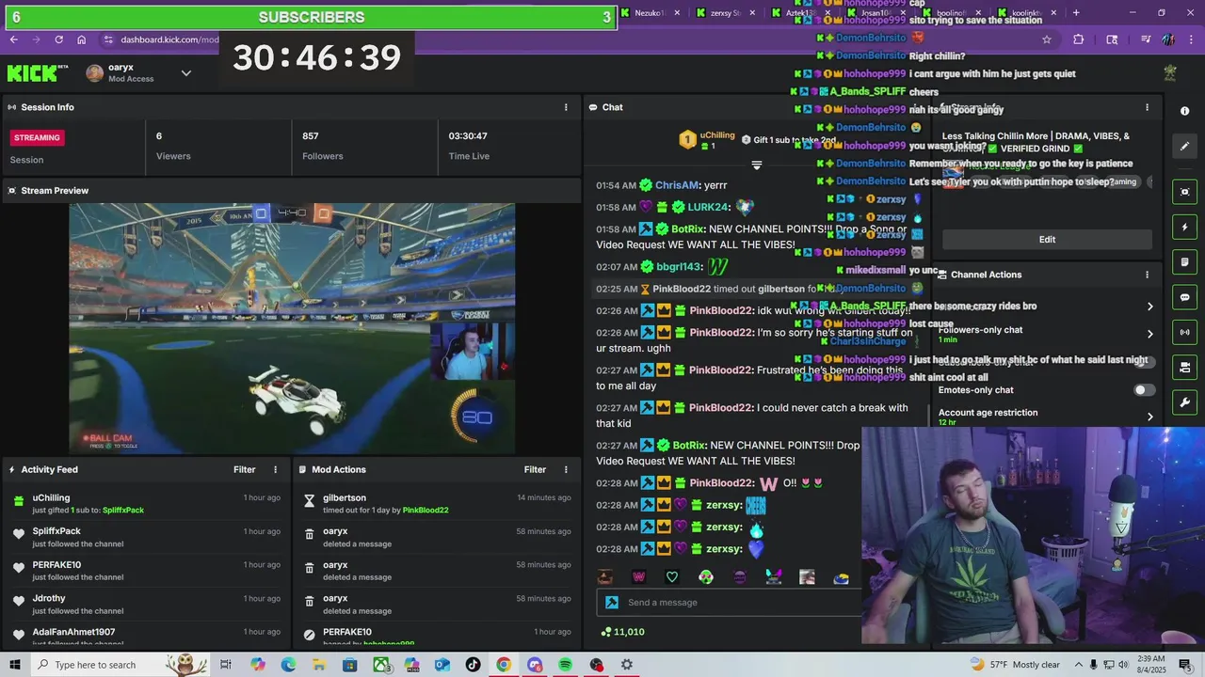Click the browser address bar URL
This screenshot has height=677, width=1205.
(x=169, y=39)
